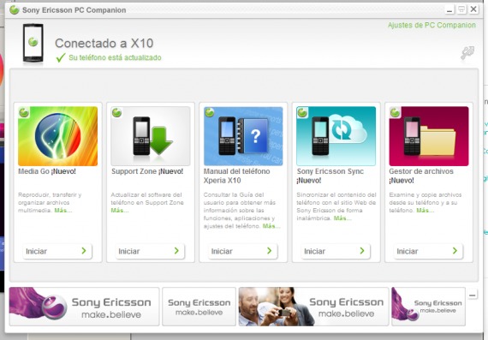Close the PC Companion window
488x340 pixels.
(x=473, y=9)
